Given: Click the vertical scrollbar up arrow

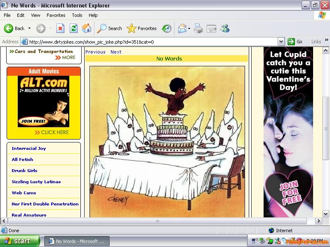Looking at the screenshot, I should (x=325, y=50).
